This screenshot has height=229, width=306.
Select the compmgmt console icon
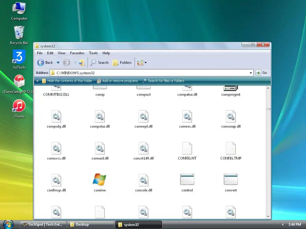[231, 88]
